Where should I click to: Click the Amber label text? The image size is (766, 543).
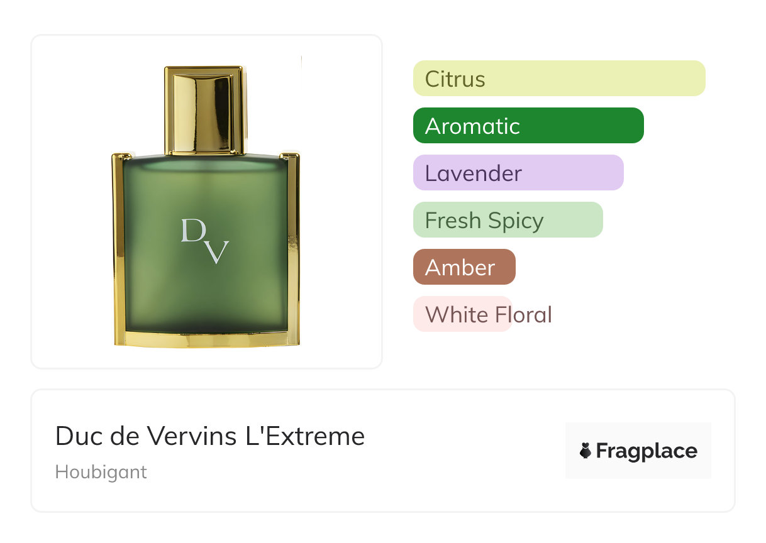pos(460,268)
